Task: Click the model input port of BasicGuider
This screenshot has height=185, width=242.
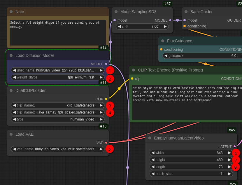Action: pyautogui.click(x=185, y=20)
